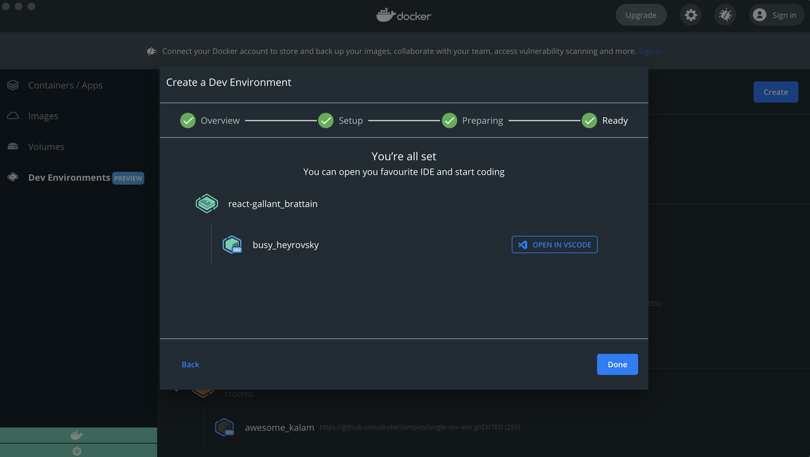The image size is (810, 457).
Task: Click the Docker whale status icon
Action: coord(77,435)
